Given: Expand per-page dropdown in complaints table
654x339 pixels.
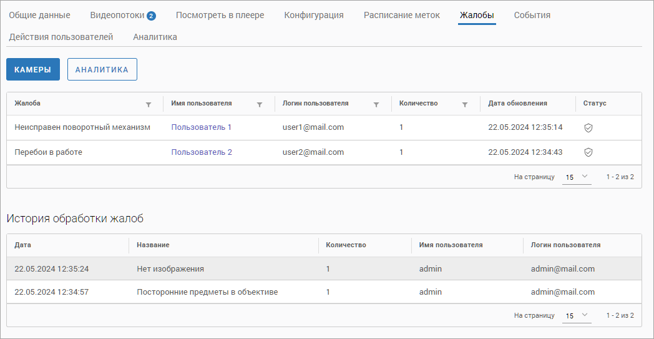Looking at the screenshot, I should [x=577, y=177].
